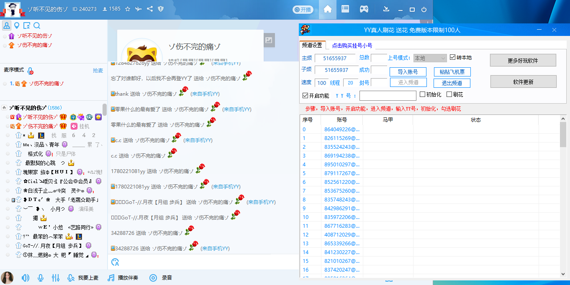570x285 pixels.
Task: Enable the 初始化 checkbox
Action: 422,94
